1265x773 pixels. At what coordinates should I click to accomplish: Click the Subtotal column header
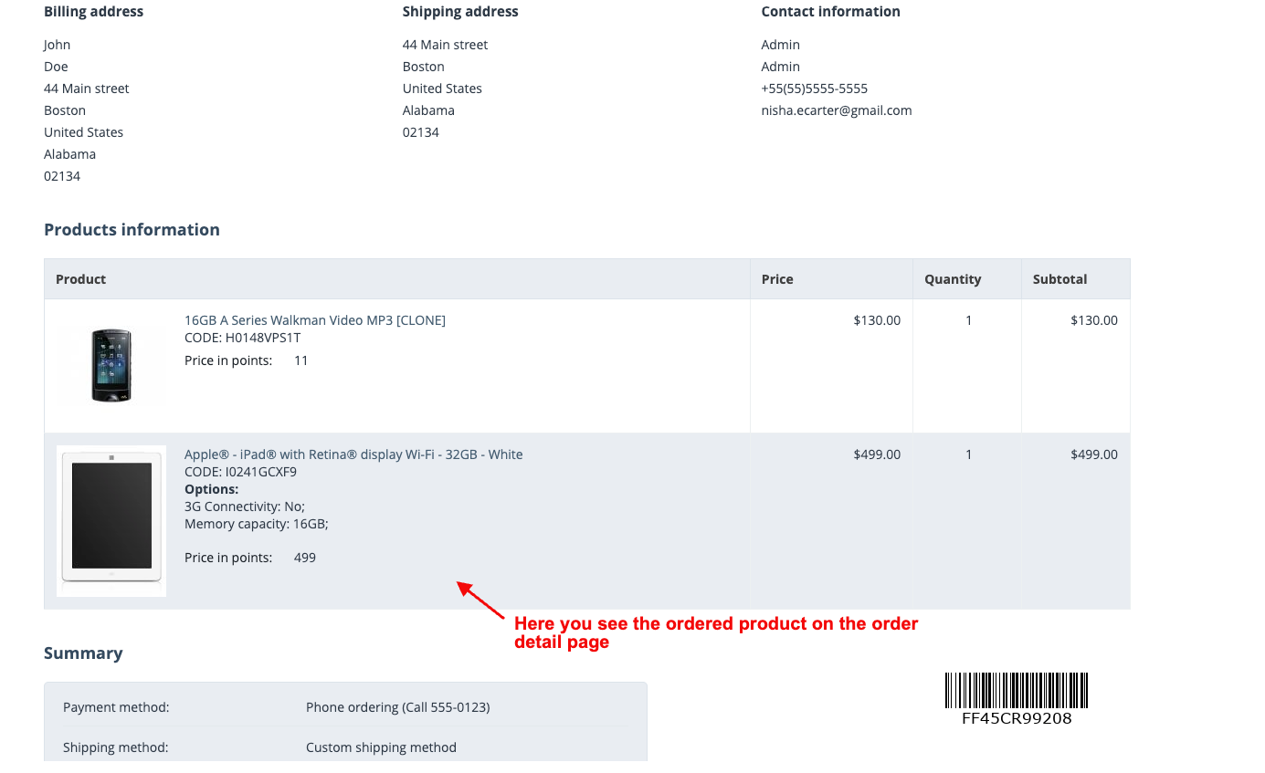coord(1059,279)
